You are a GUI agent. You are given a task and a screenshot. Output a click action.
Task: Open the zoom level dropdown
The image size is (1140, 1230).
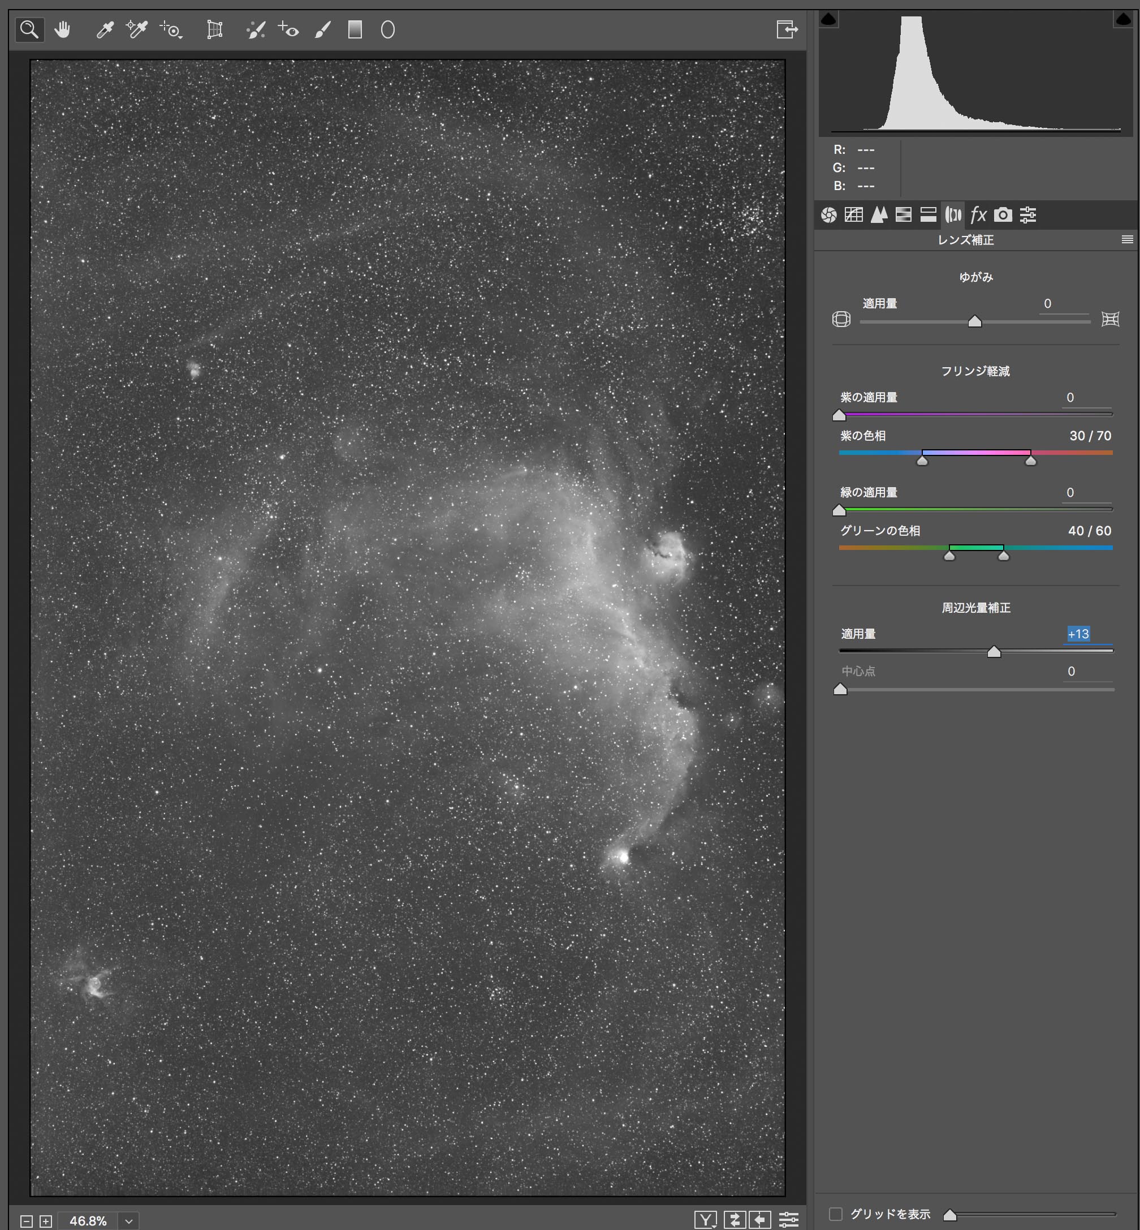128,1221
